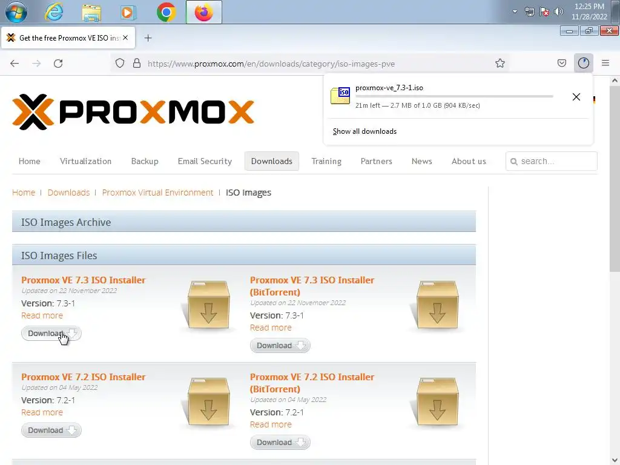The width and height of the screenshot is (620, 465).
Task: Click the download progress bar
Action: click(454, 96)
